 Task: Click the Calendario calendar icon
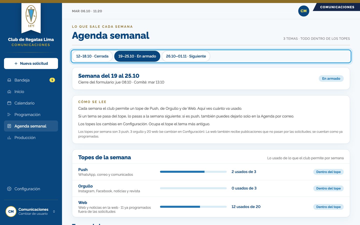pos(9,103)
